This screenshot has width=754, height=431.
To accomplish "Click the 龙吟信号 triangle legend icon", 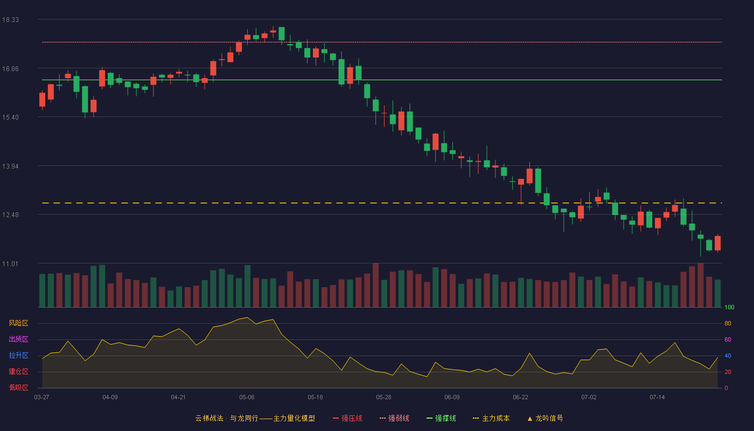I will click(530, 418).
